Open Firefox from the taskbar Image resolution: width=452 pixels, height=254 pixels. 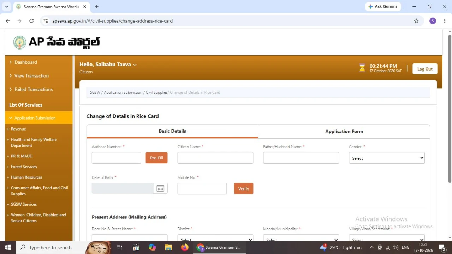[x=185, y=247]
